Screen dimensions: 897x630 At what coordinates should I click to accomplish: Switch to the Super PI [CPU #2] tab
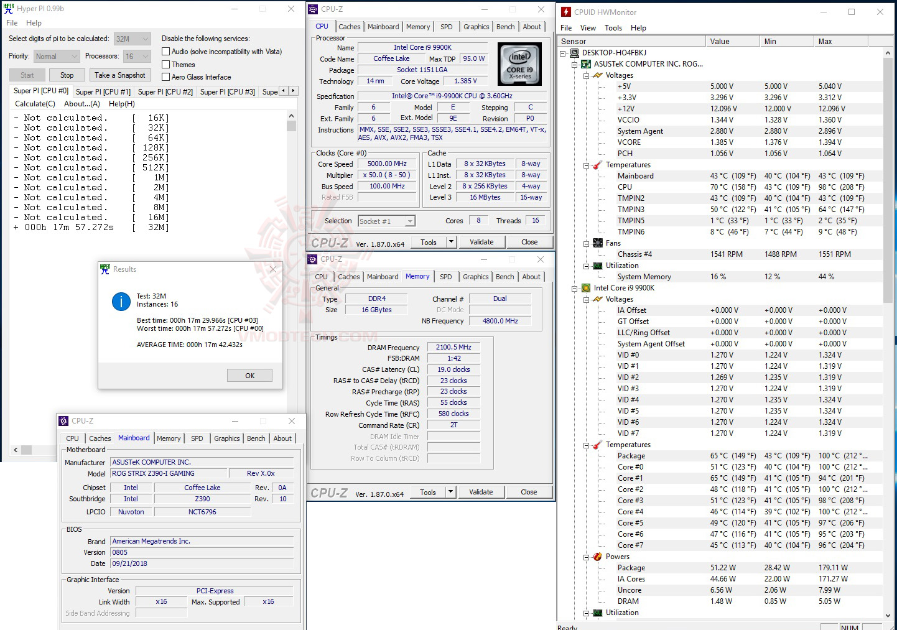click(x=165, y=91)
